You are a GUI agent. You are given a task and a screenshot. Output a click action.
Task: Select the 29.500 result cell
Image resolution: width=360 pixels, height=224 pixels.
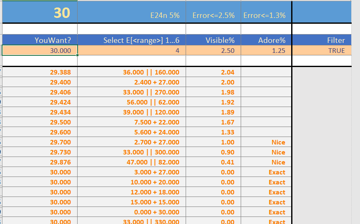pyautogui.click(x=40, y=122)
